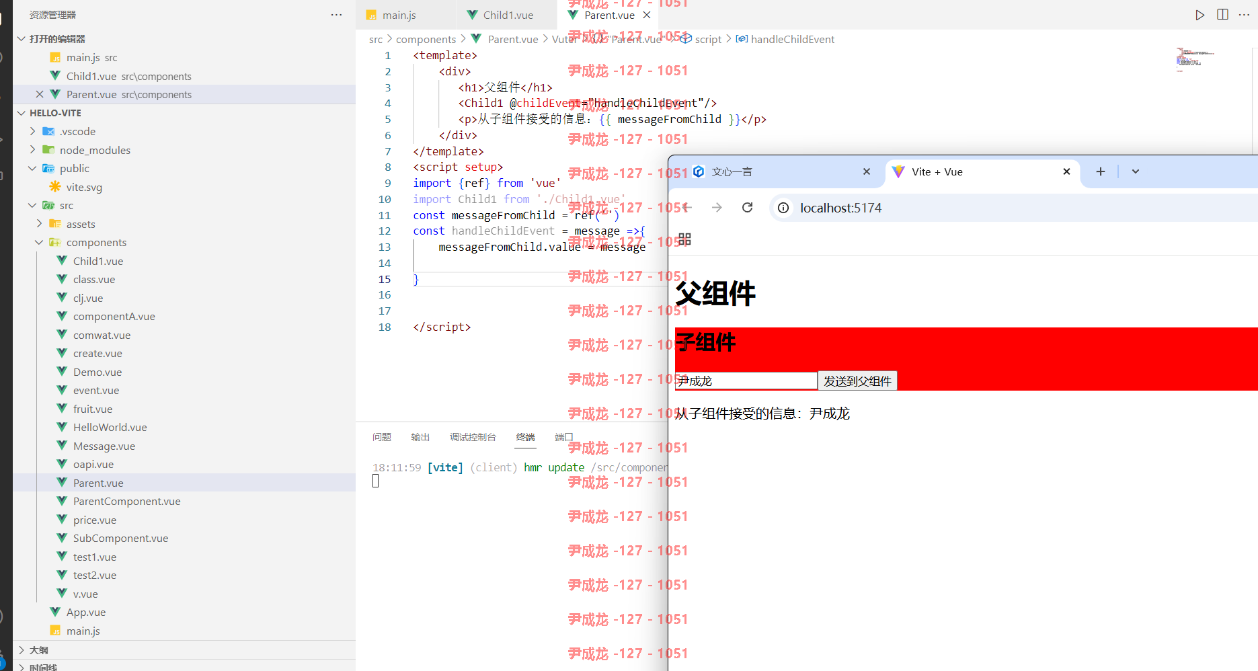Open componentA.vue file

coord(114,316)
